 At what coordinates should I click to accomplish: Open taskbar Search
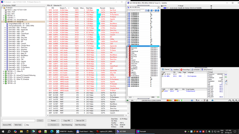tap(9, 131)
